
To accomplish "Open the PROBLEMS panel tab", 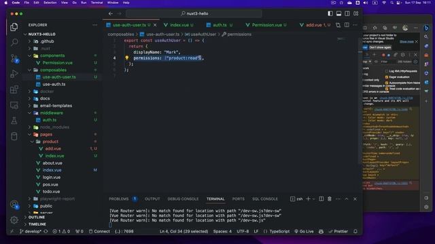I will (119, 199).
